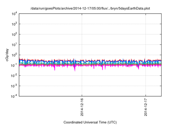The width and height of the screenshot is (178, 125).
Task: Click the plot title file path text
Action: click(x=90, y=8)
